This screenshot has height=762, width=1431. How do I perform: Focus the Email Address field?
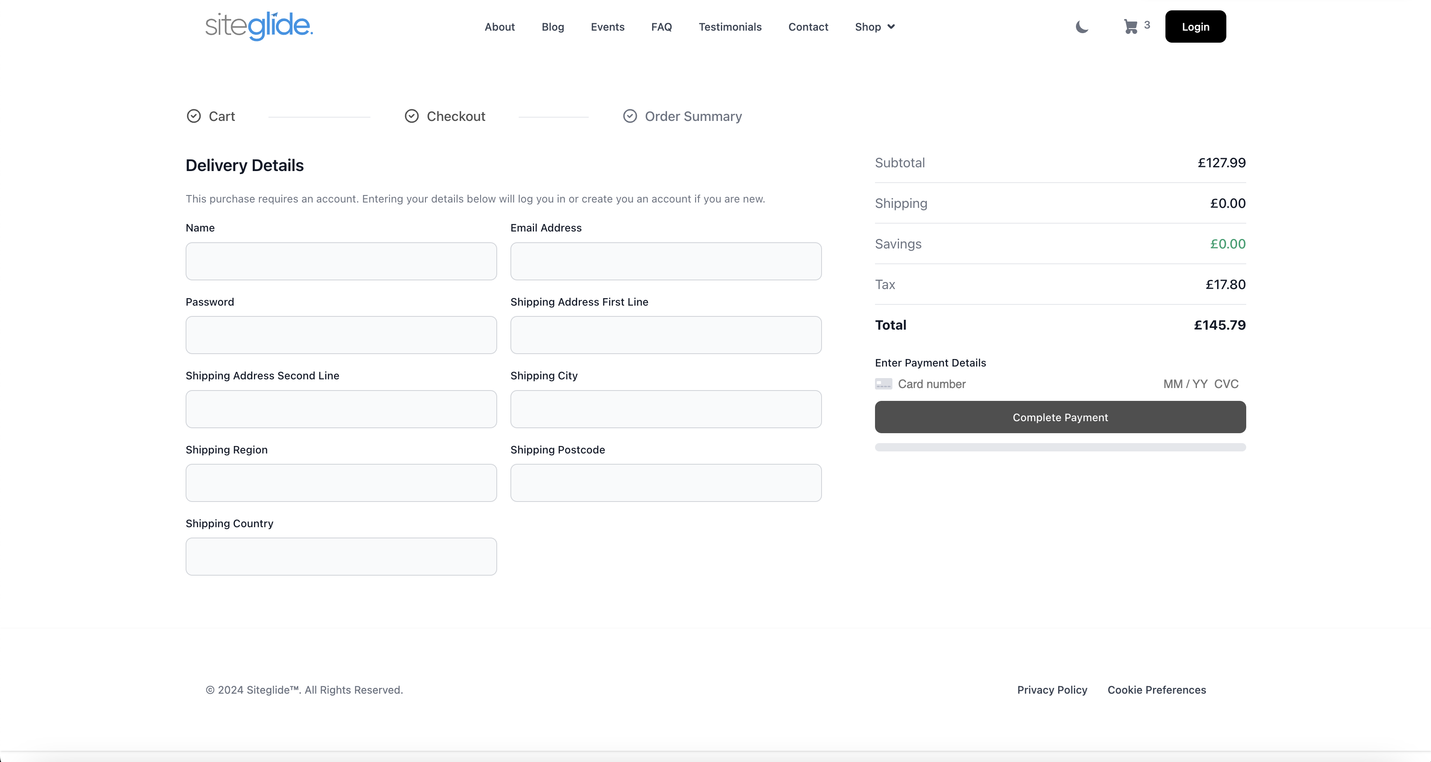coord(665,261)
